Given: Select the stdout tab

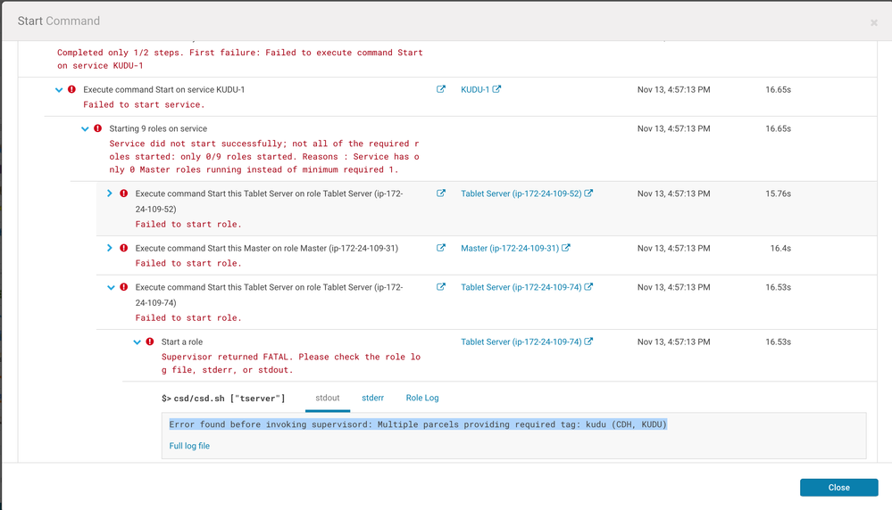Looking at the screenshot, I should click(328, 398).
